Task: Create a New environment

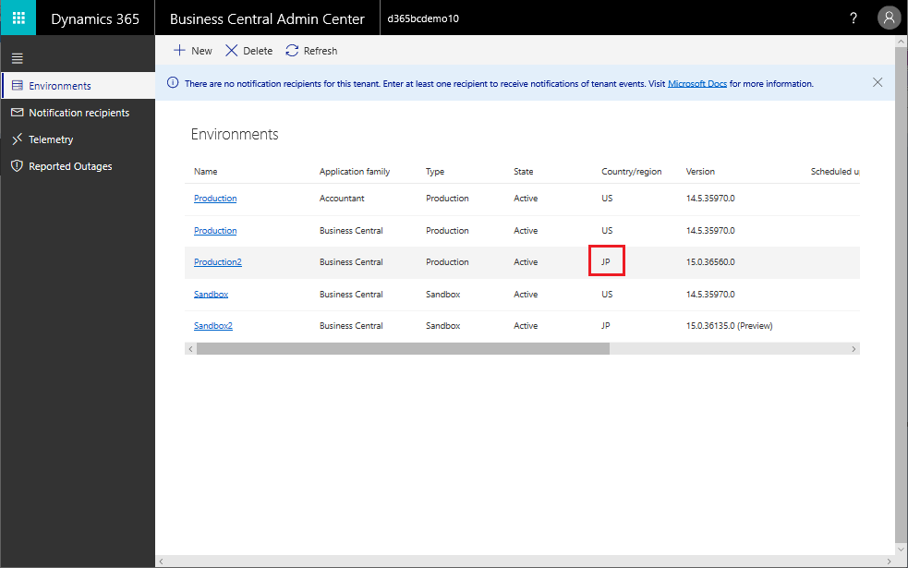Action: 193,51
